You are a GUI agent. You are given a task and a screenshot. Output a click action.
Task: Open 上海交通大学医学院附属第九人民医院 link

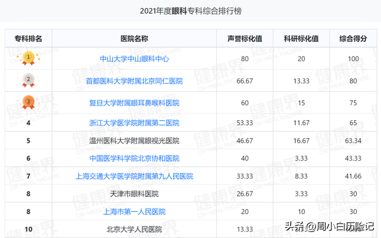135,176
